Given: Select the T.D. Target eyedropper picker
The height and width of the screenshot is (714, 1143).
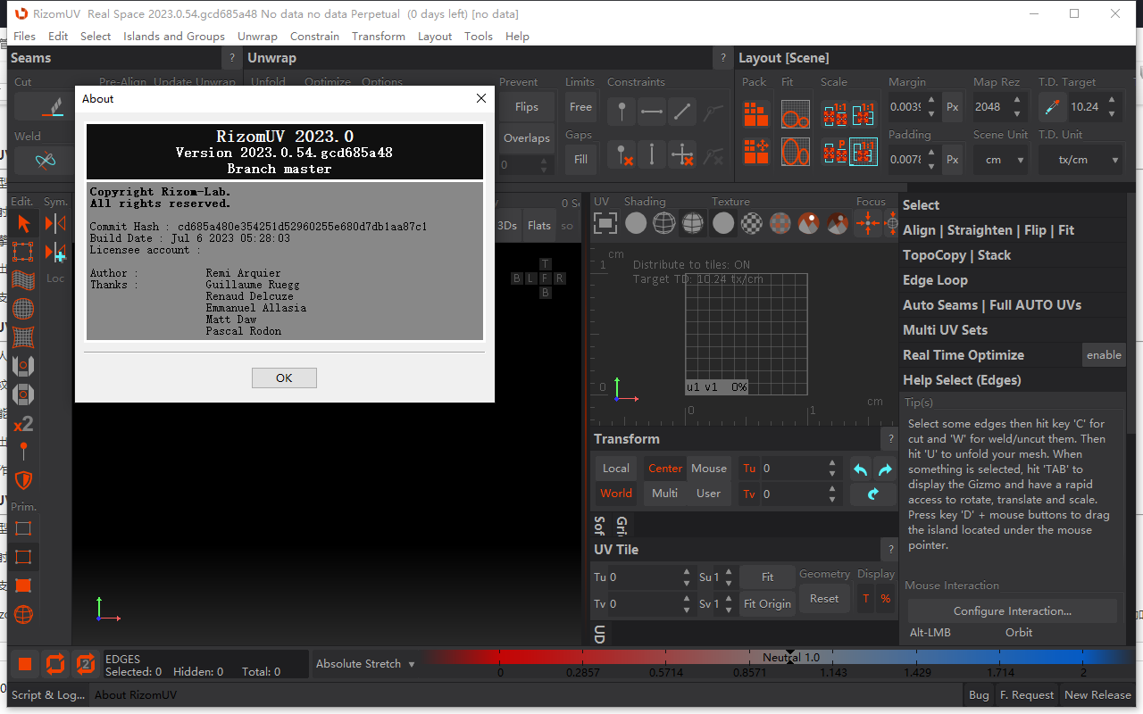Looking at the screenshot, I should 1052,107.
